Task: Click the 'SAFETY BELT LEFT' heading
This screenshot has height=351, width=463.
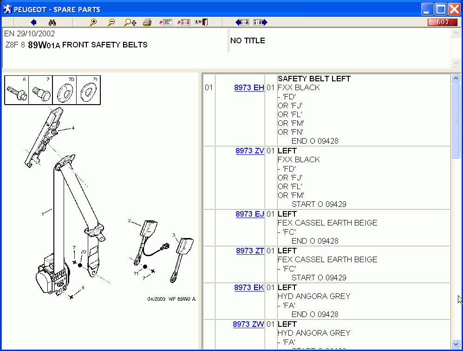Action: click(314, 79)
